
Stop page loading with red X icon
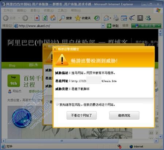tap(37, 18)
